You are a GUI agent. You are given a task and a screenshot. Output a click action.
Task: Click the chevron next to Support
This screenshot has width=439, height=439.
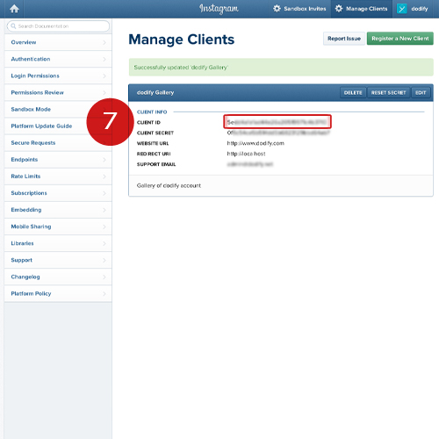point(104,260)
